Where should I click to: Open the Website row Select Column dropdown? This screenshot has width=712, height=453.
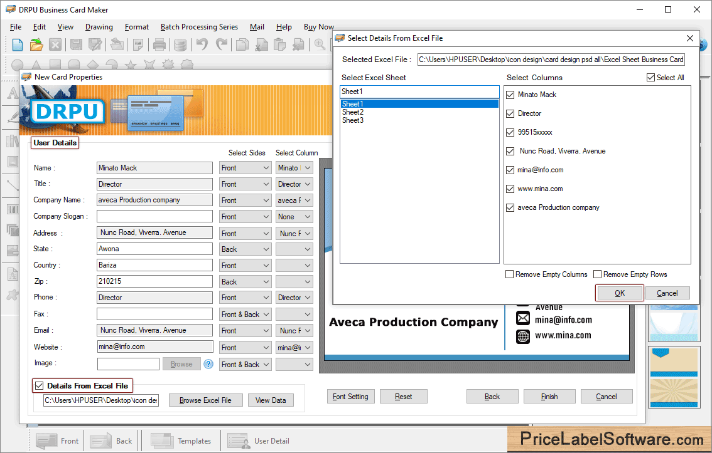(294, 348)
